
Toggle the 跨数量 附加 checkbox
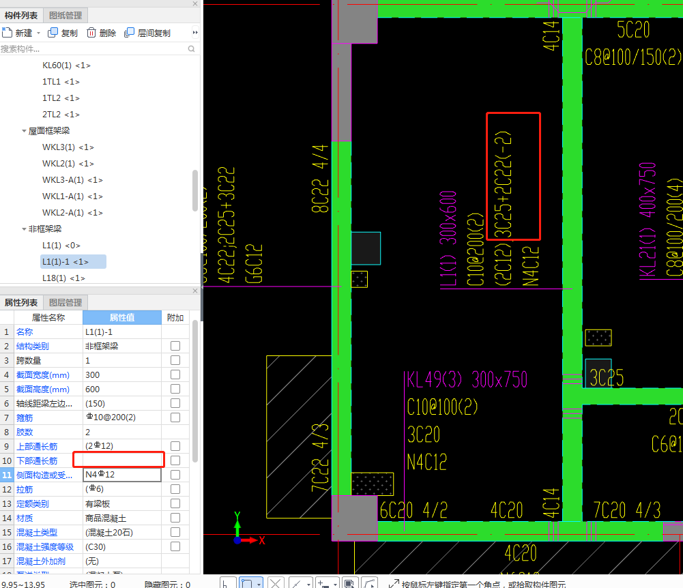[175, 360]
